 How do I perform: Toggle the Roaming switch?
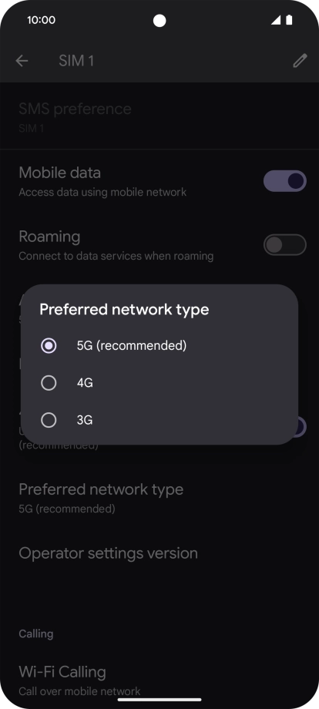(285, 245)
